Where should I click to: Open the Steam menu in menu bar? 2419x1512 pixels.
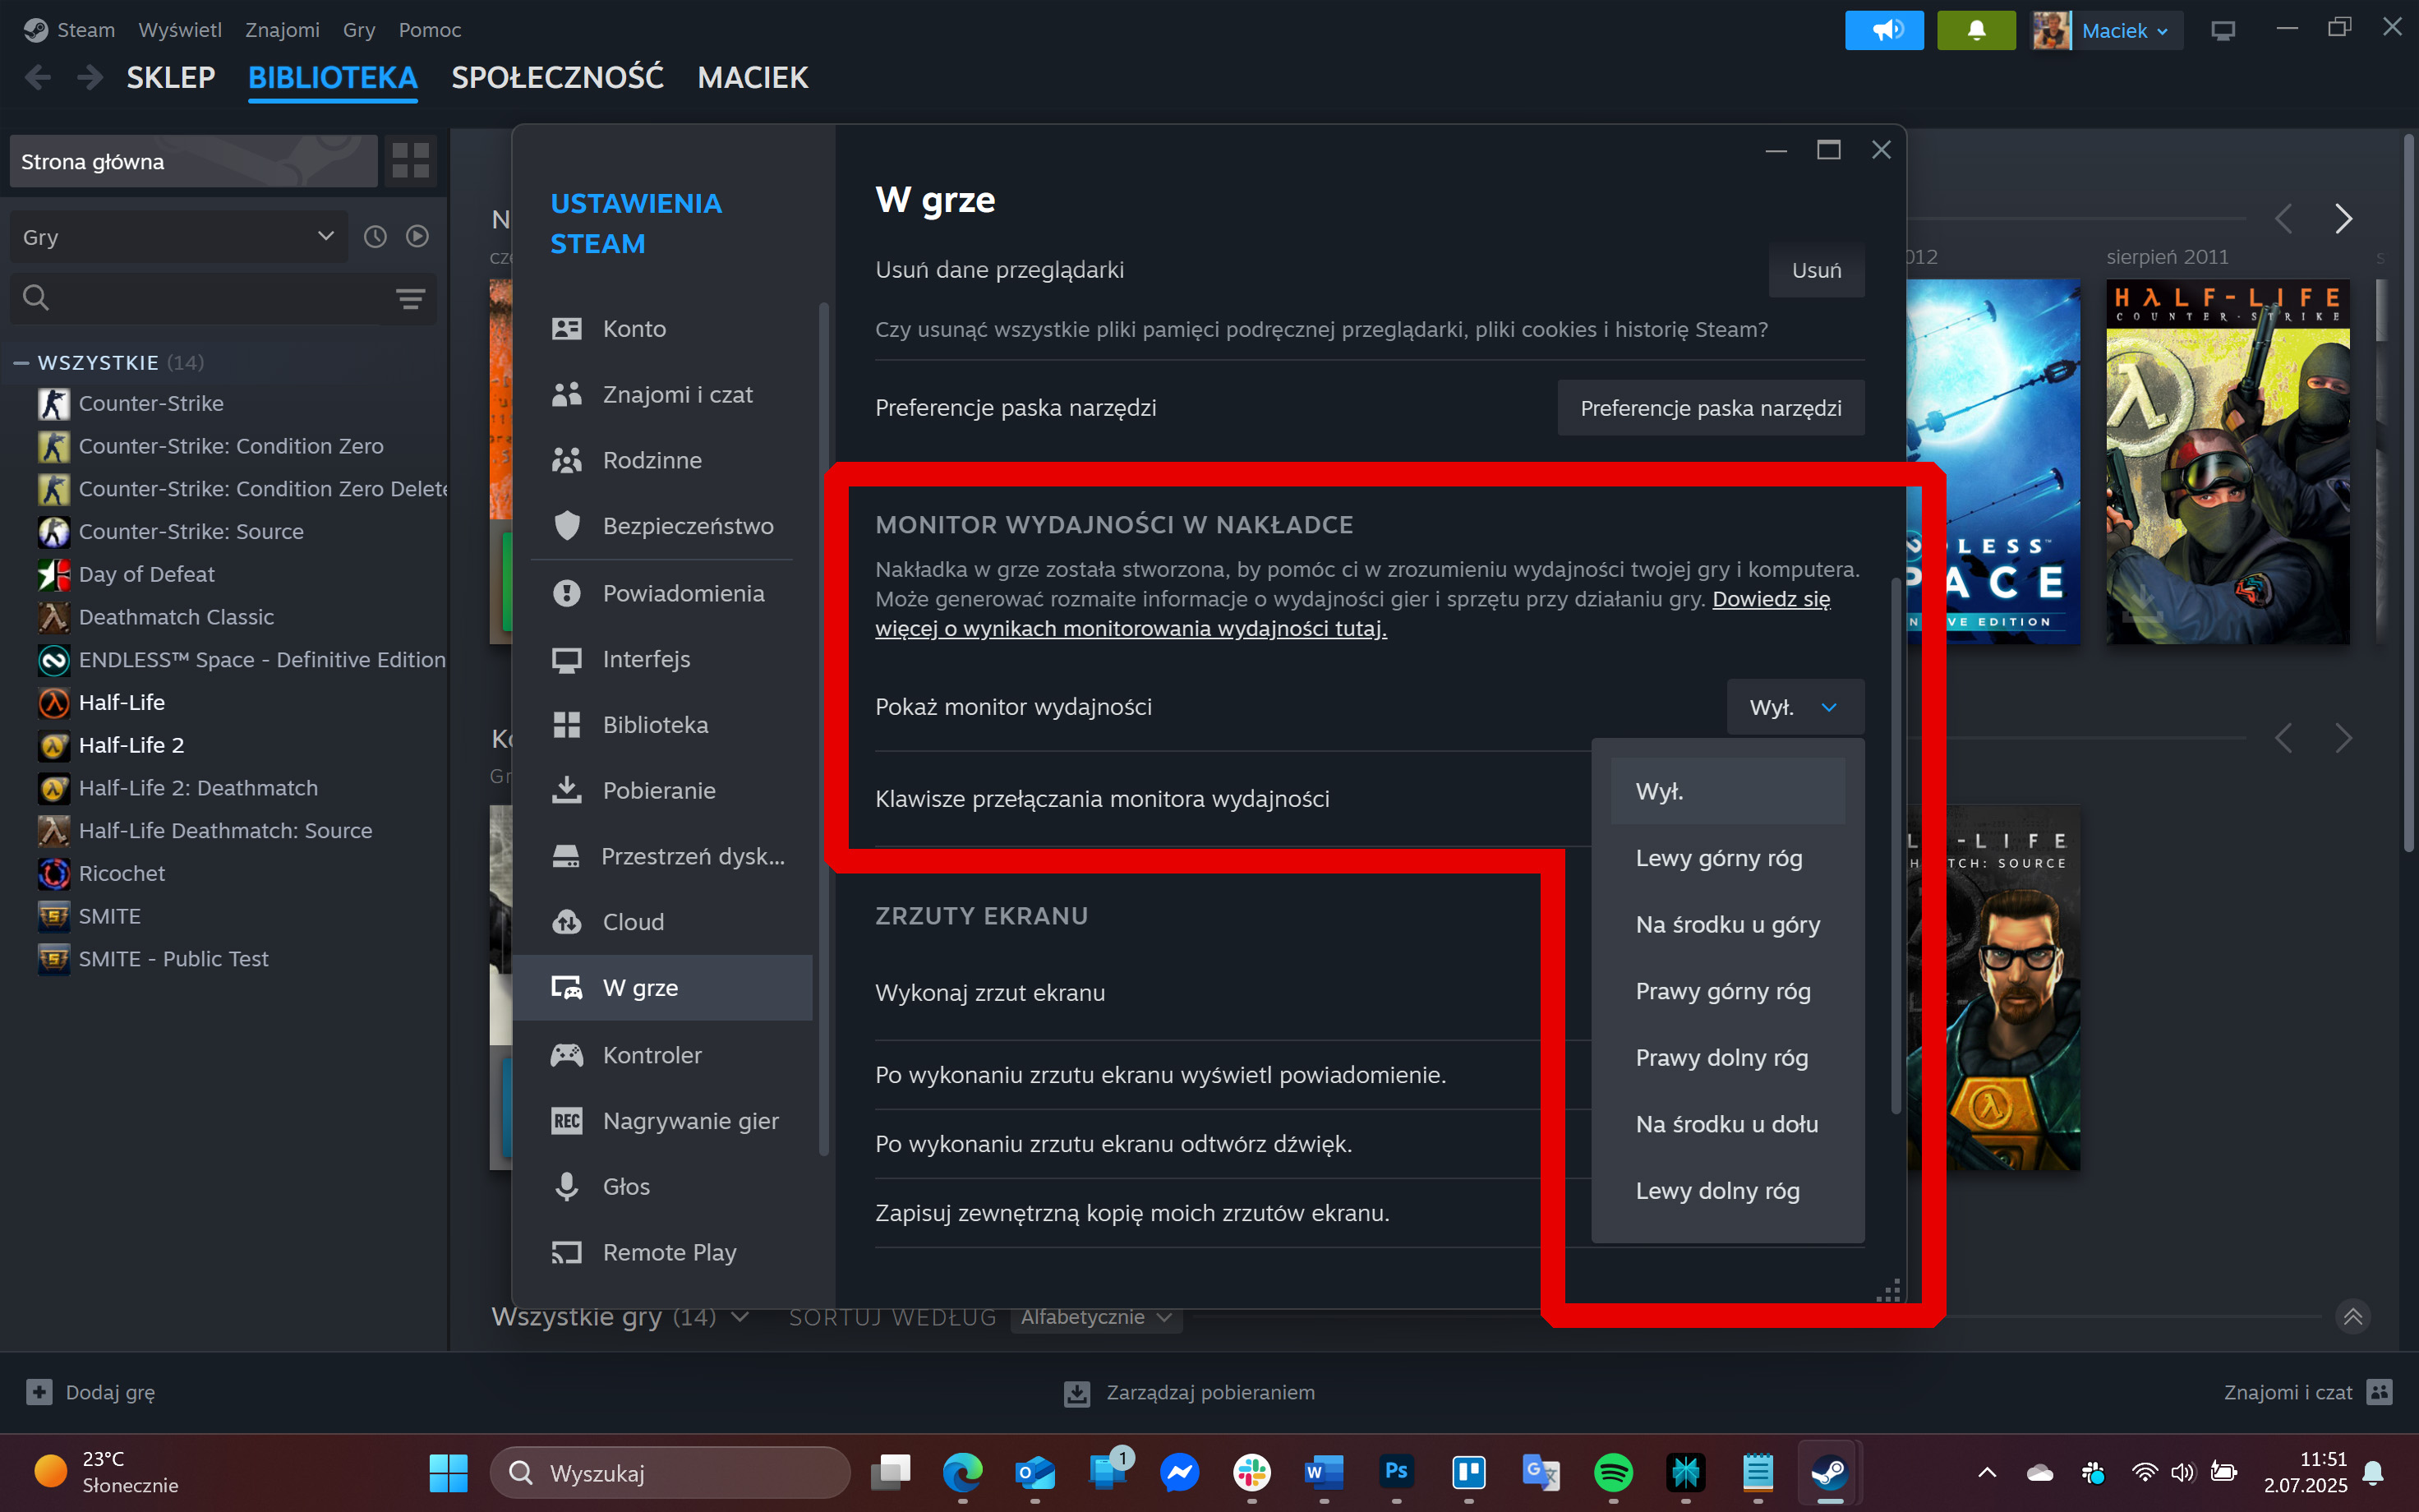point(85,30)
